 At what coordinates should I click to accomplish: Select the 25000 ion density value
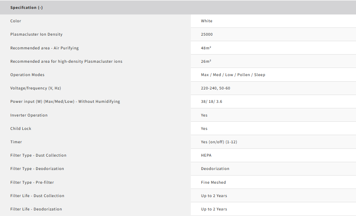coord(207,35)
